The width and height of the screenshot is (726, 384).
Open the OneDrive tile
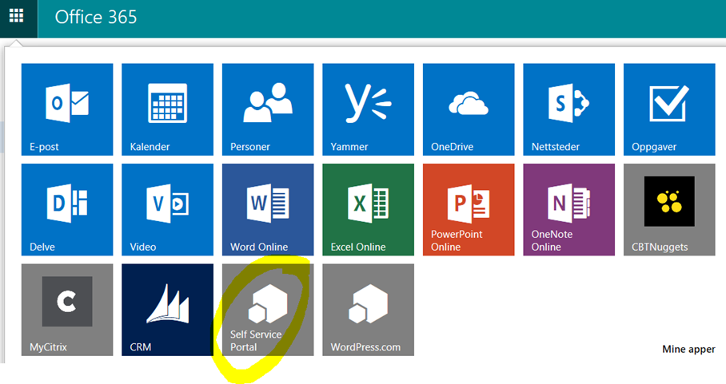point(469,109)
